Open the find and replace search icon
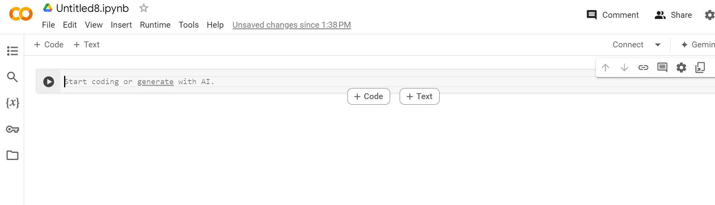The height and width of the screenshot is (205, 715). point(12,77)
